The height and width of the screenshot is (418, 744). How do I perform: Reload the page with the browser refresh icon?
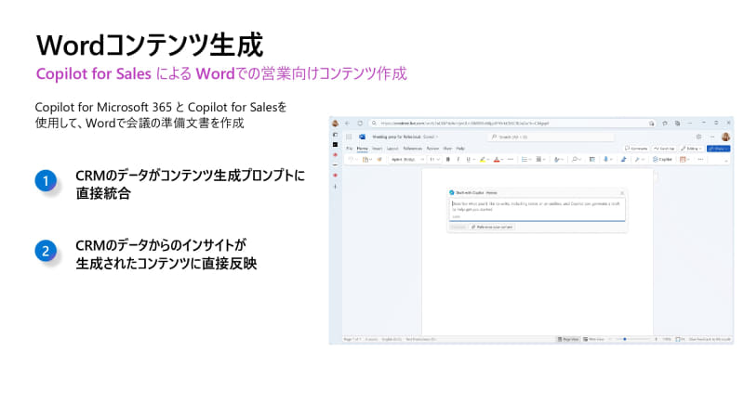[x=360, y=124]
